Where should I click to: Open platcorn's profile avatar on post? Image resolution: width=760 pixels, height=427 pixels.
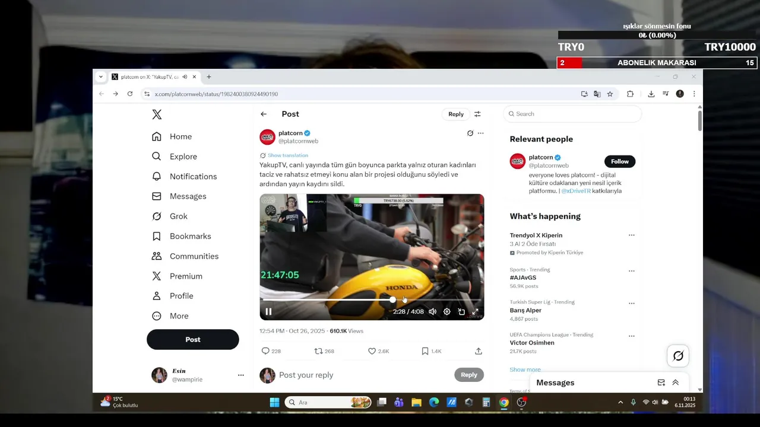[x=267, y=137]
